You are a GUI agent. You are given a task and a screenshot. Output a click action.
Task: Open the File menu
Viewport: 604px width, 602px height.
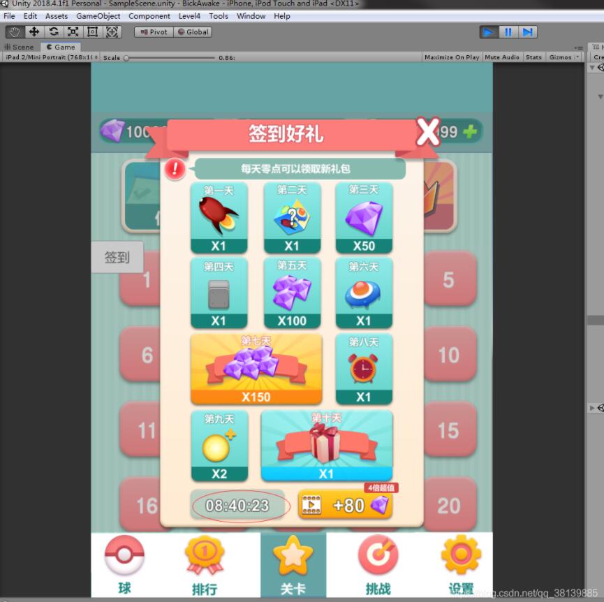(9, 16)
